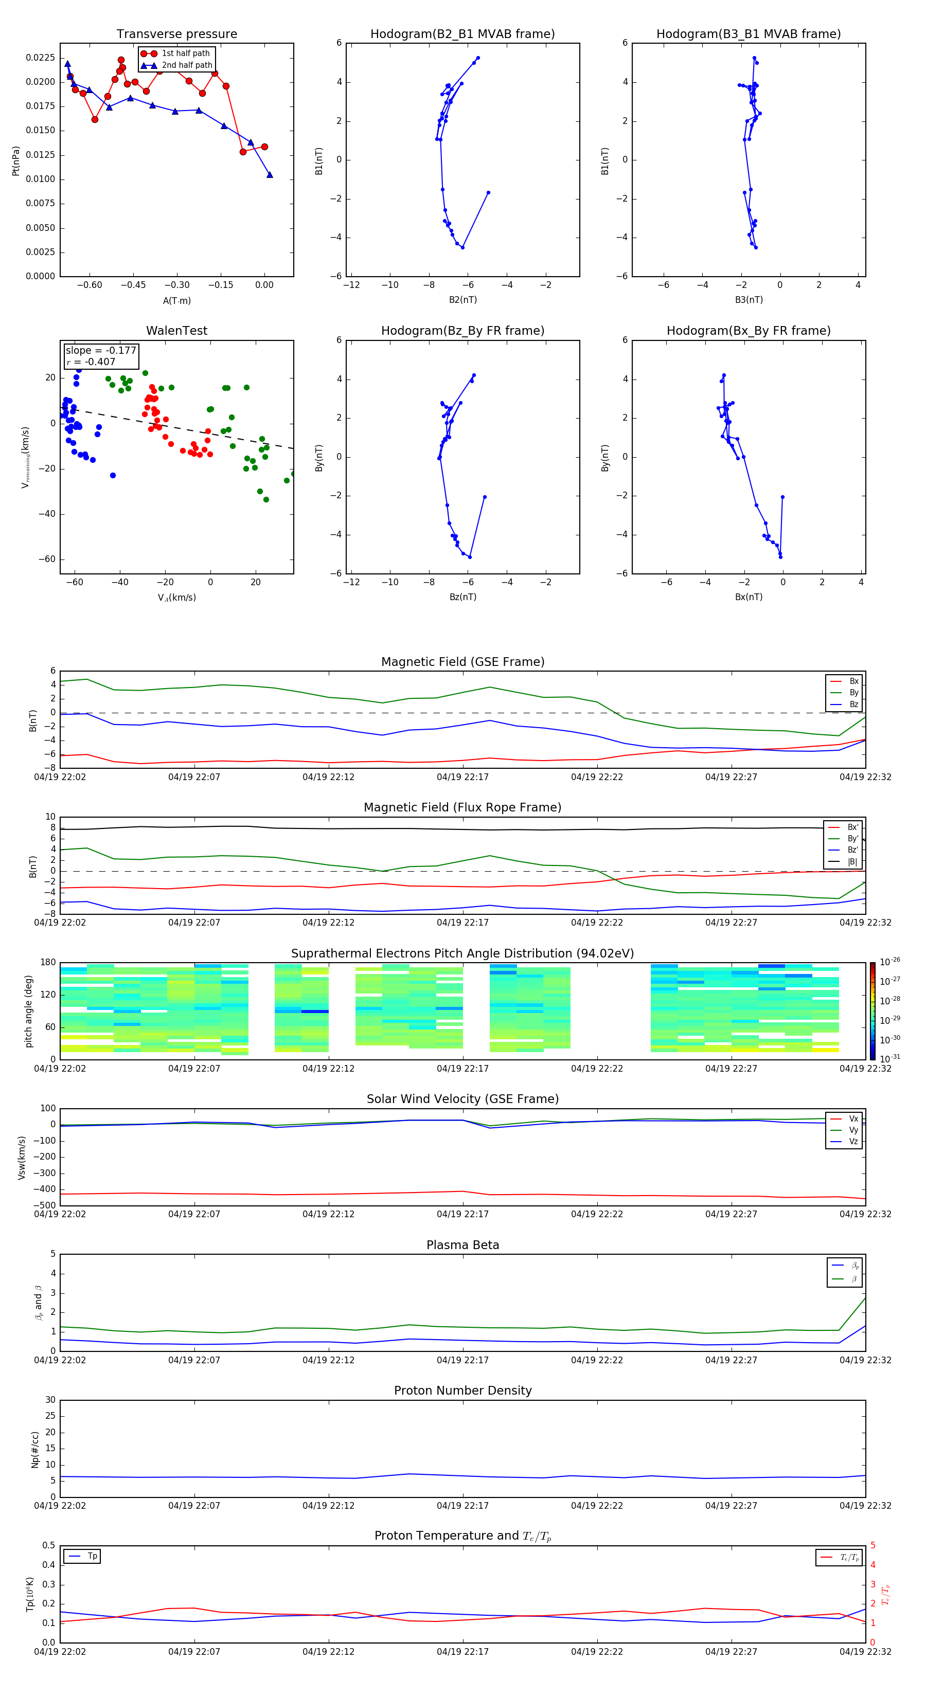Click the 'Proton Number Density' title
The height and width of the screenshot is (1697, 926).
point(462,1391)
